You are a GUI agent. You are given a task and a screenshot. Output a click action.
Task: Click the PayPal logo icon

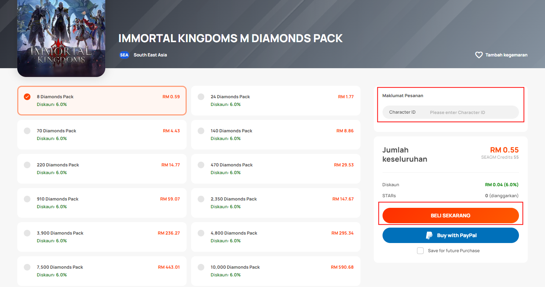tap(429, 235)
